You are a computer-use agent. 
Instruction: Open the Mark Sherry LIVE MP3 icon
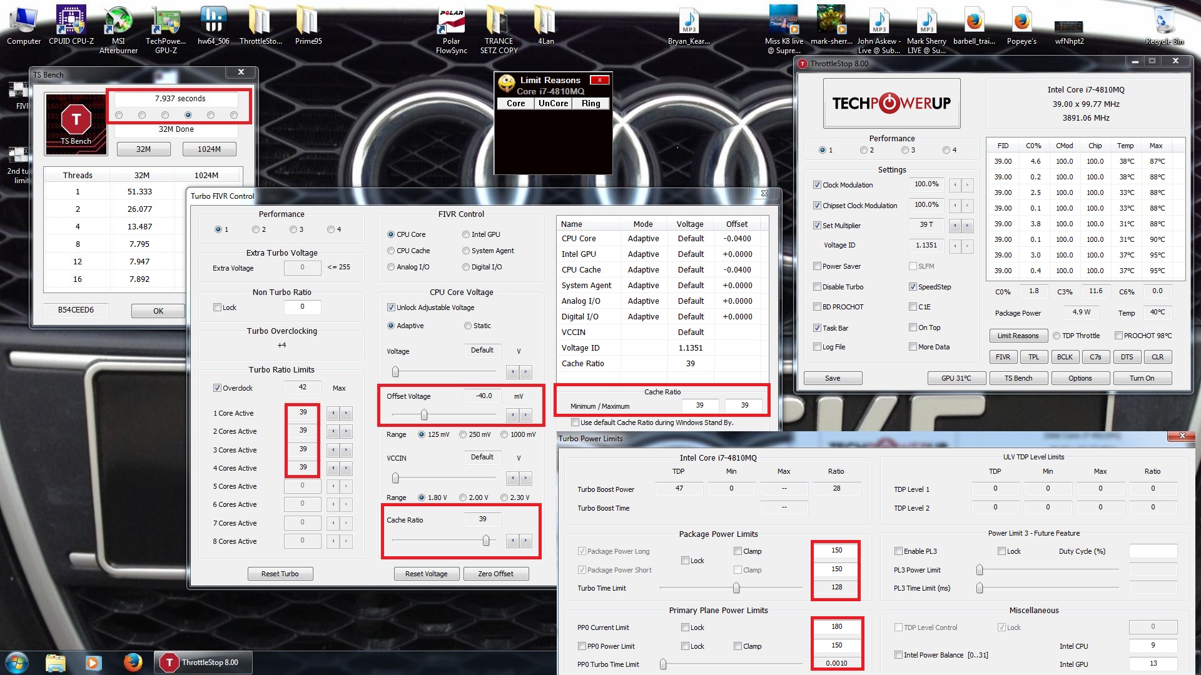point(926,29)
